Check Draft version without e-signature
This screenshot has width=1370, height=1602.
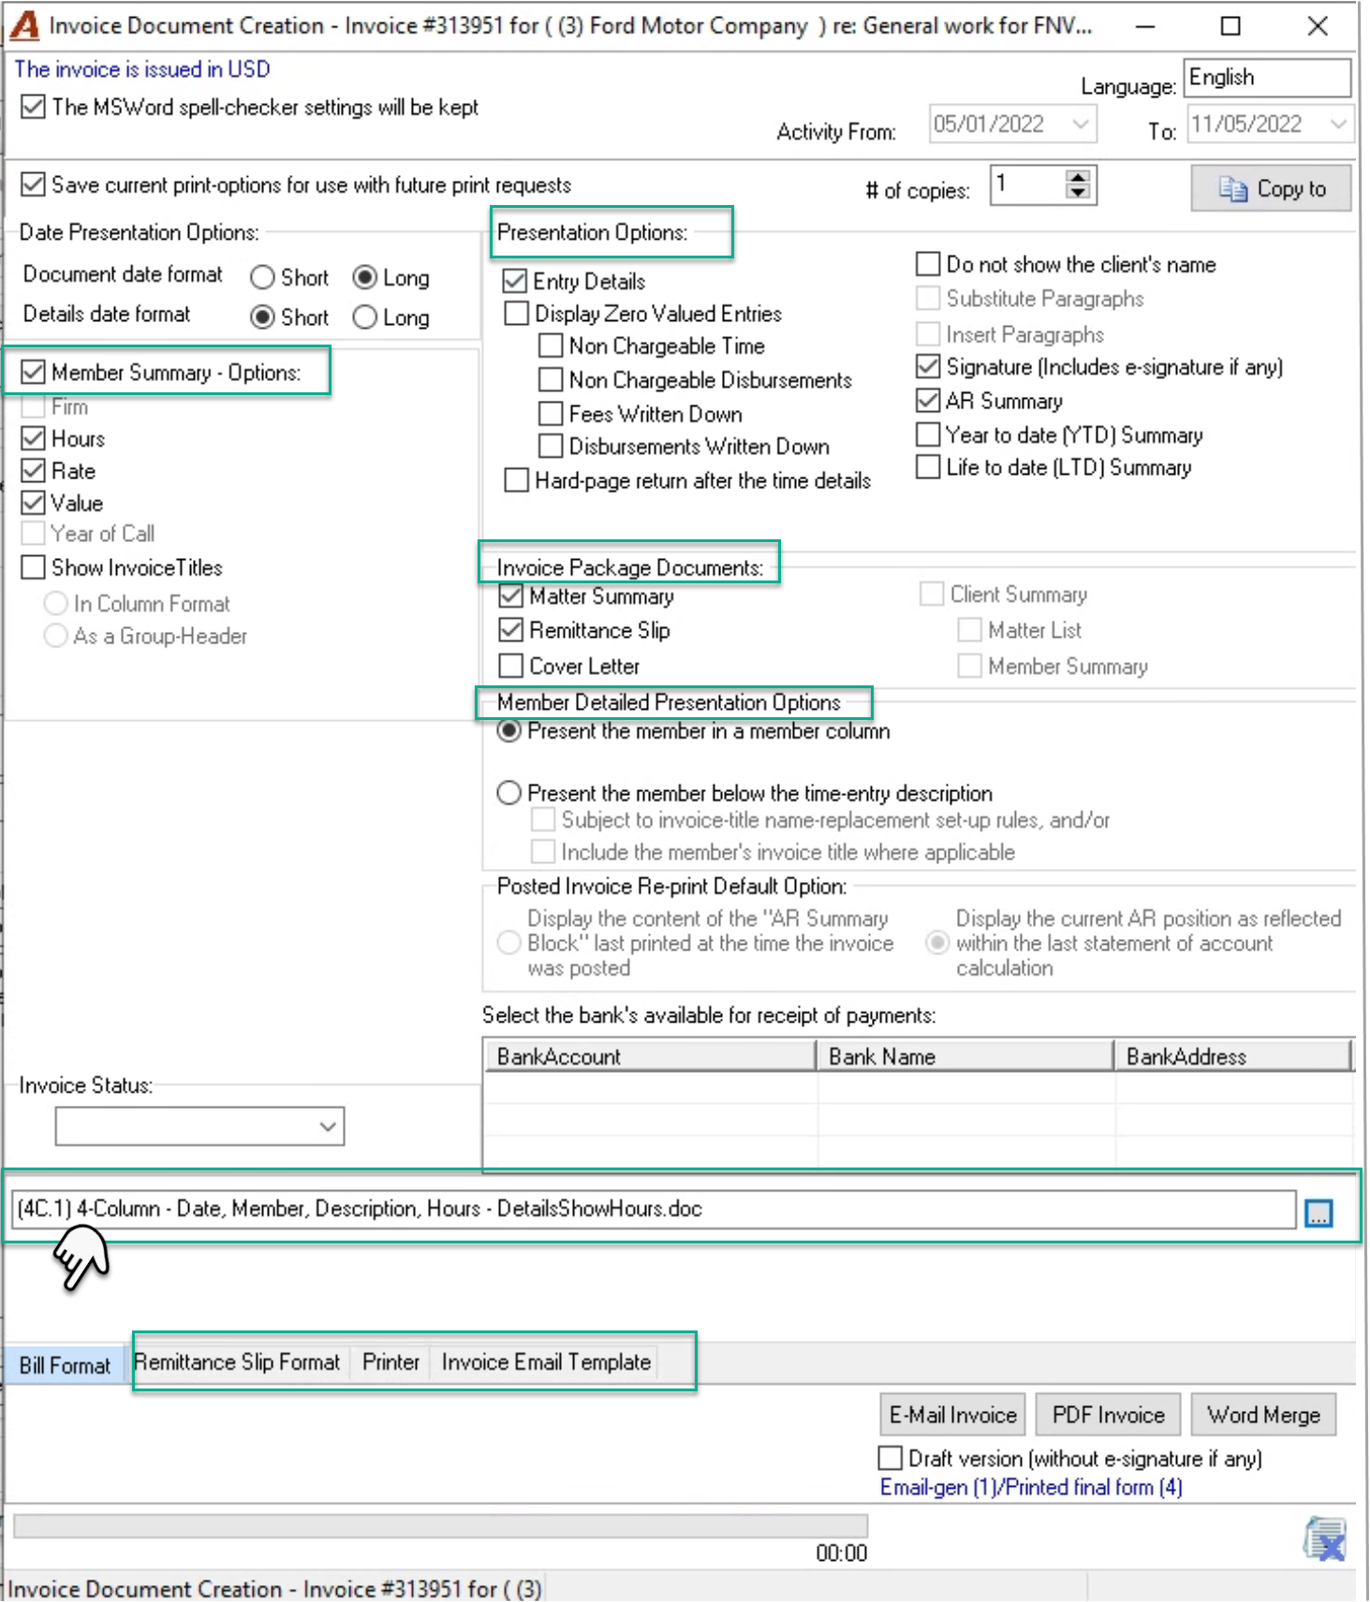(x=891, y=1459)
